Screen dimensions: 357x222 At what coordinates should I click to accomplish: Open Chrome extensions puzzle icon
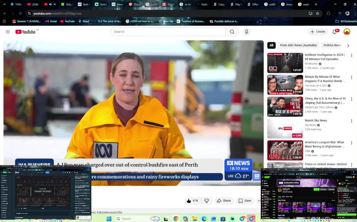click(x=328, y=14)
